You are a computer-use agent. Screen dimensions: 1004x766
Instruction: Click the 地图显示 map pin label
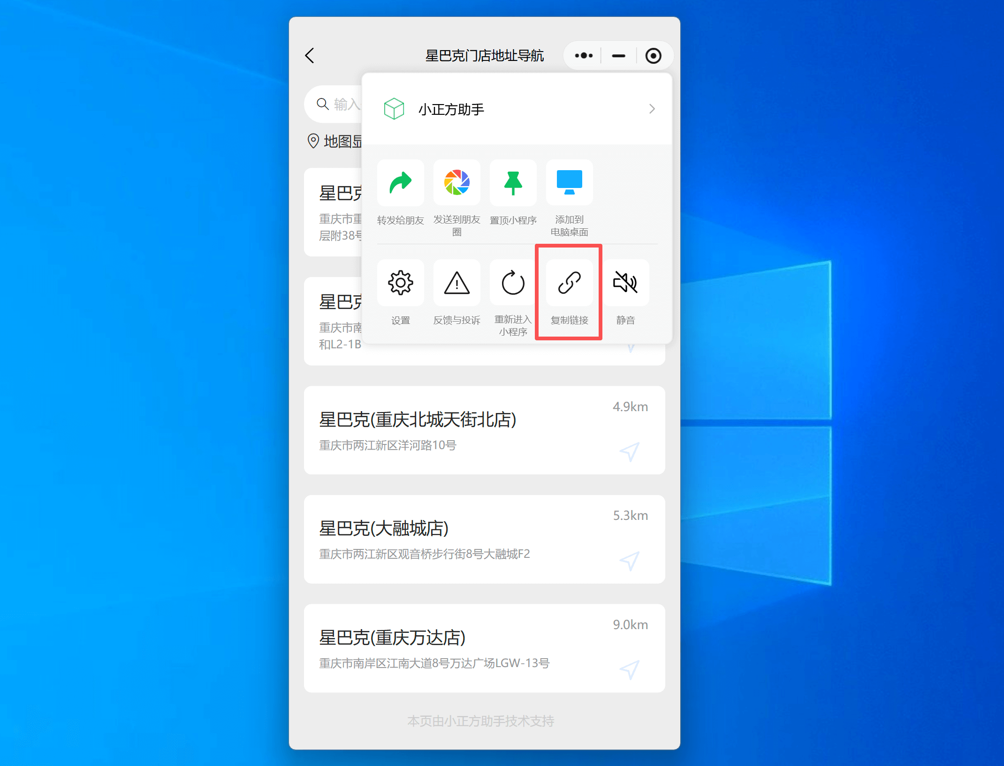[335, 141]
